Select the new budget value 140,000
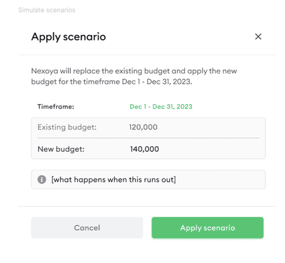Image resolution: width=285 pixels, height=263 pixels. coord(144,149)
